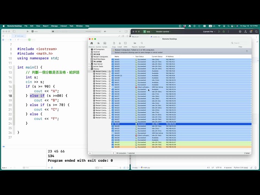Click the U.S. input source in menu bar
This screenshot has height=195, width=260.
212,26
